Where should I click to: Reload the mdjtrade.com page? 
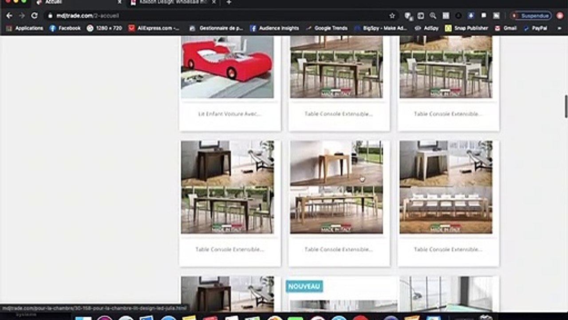34,16
